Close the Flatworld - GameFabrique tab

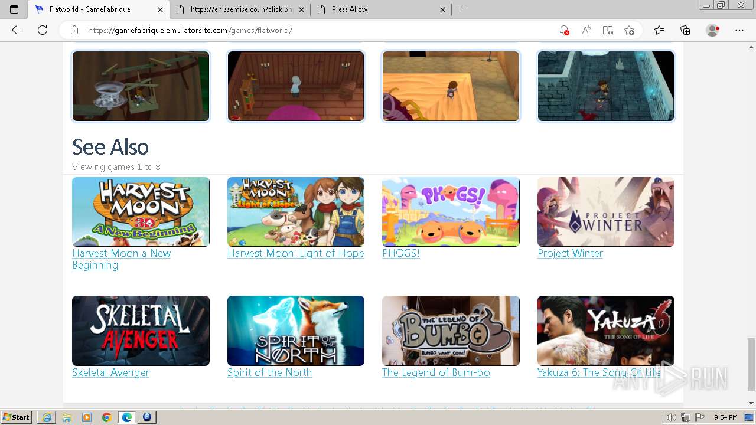coord(161,9)
